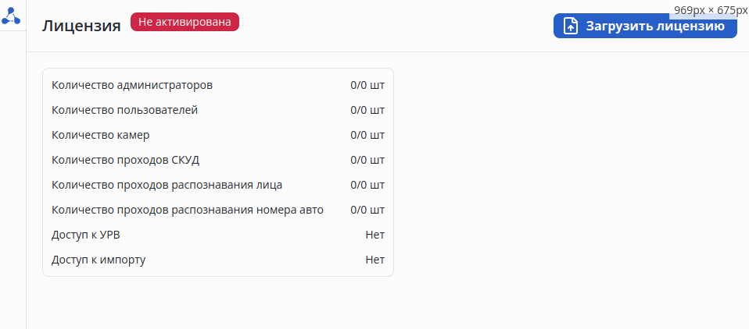This screenshot has width=749, height=329.
Task: Click the users count value 0/0 шт
Action: click(367, 110)
